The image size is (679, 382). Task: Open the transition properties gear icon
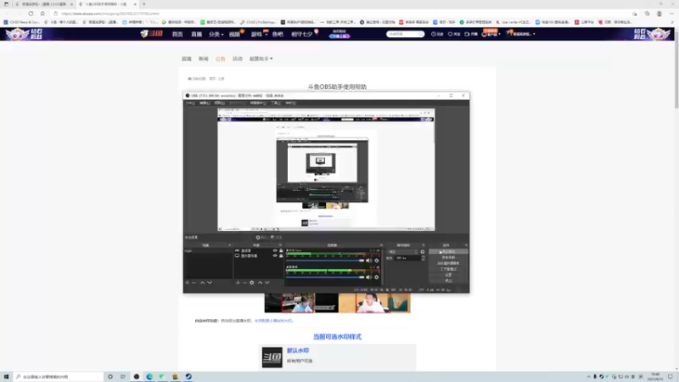422,251
